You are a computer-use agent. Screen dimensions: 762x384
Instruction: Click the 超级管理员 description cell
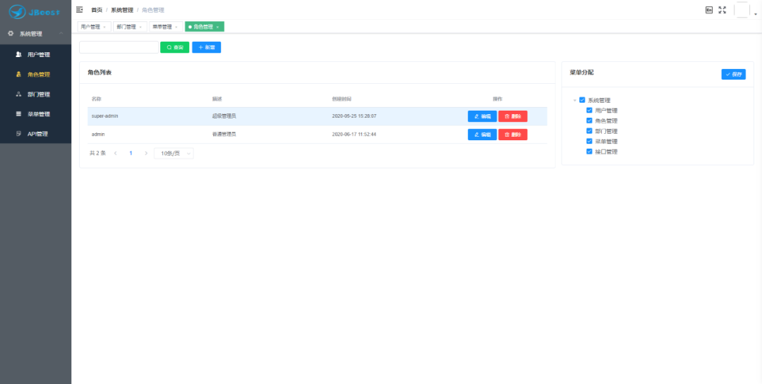(224, 116)
